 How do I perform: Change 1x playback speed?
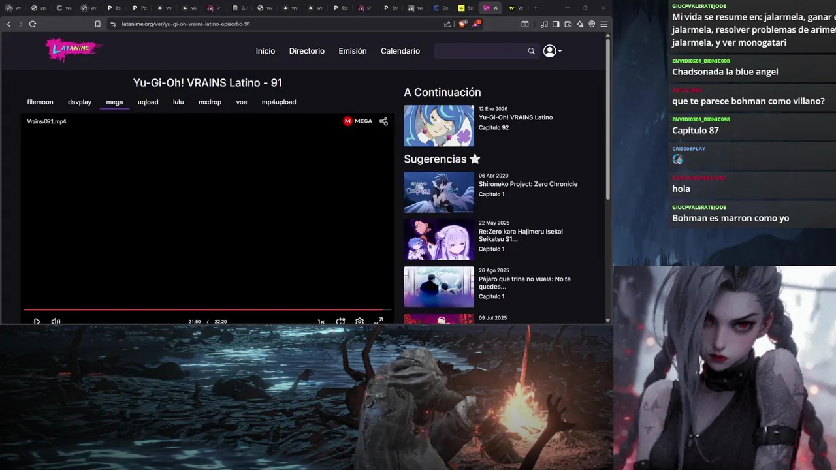pyautogui.click(x=321, y=321)
